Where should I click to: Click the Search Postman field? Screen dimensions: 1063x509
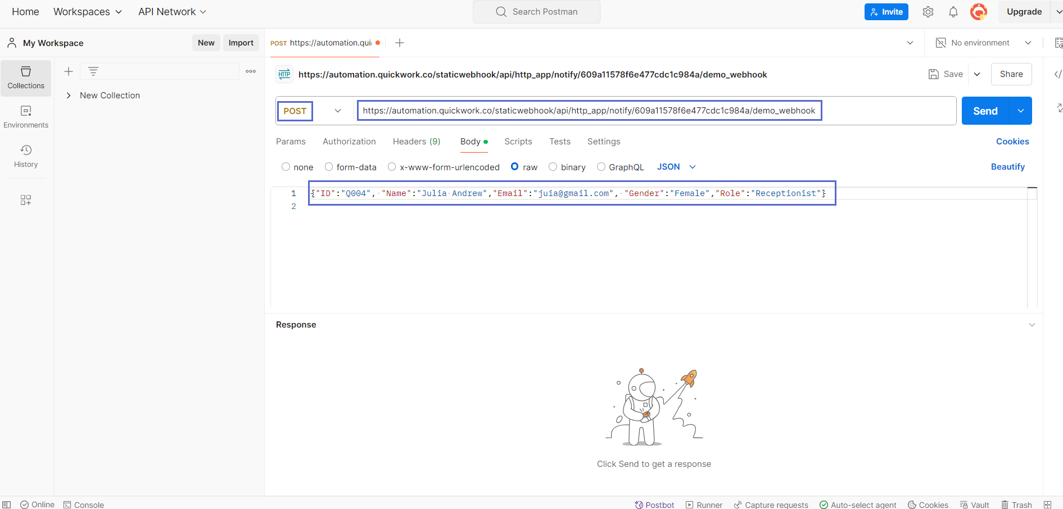[536, 12]
